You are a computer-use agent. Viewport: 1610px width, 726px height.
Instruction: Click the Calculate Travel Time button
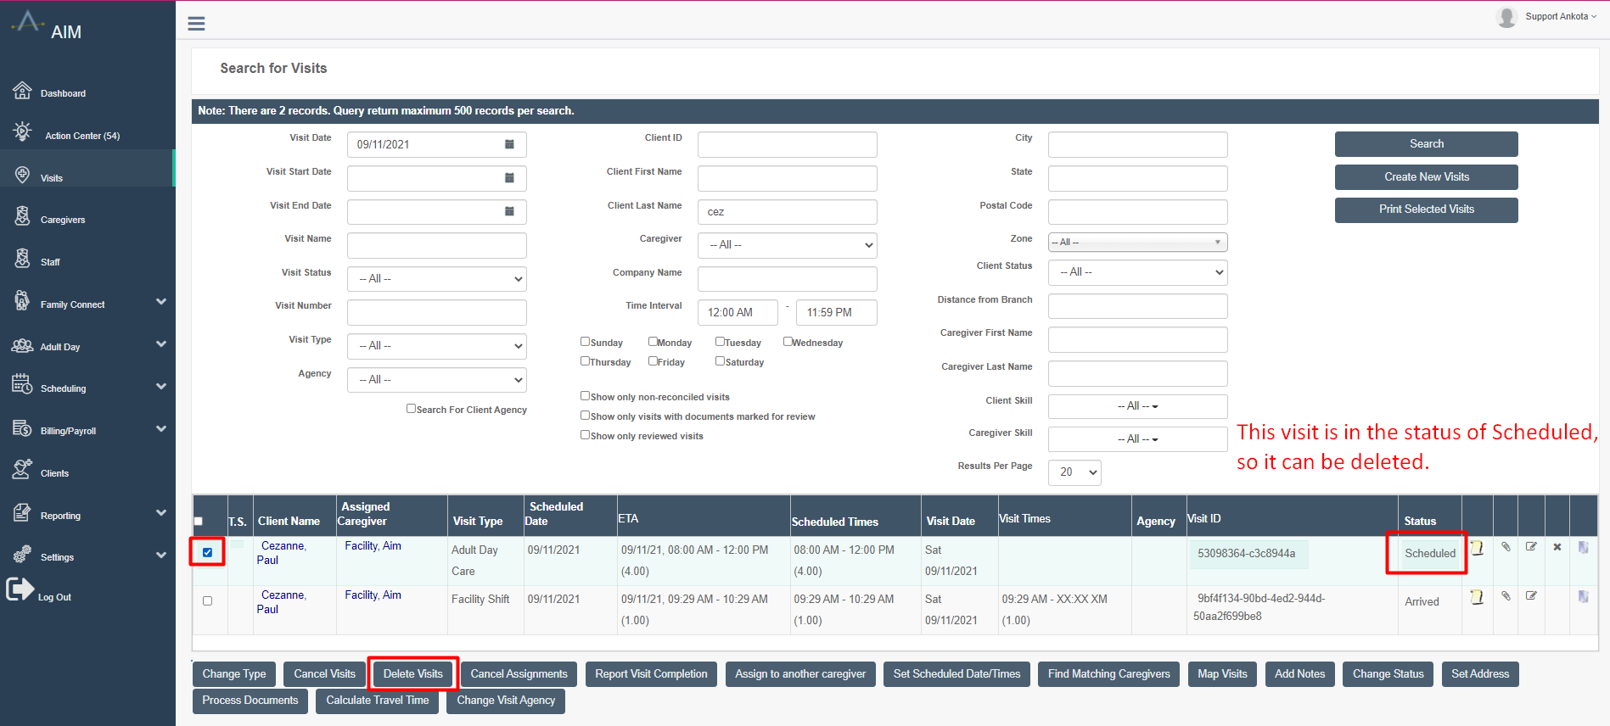(378, 701)
